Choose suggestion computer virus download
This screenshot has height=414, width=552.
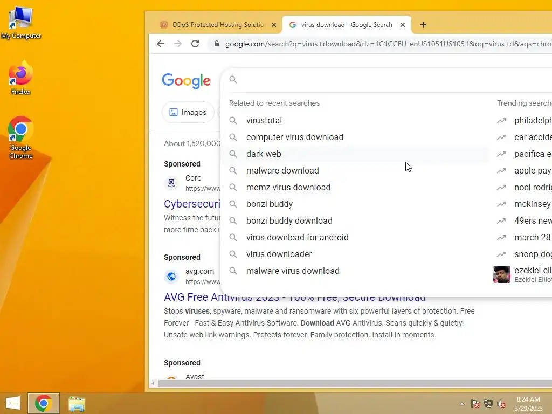[355, 137]
